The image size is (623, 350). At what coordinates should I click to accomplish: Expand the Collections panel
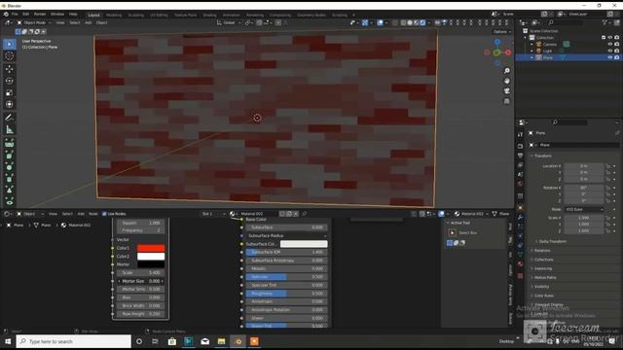pyautogui.click(x=542, y=260)
